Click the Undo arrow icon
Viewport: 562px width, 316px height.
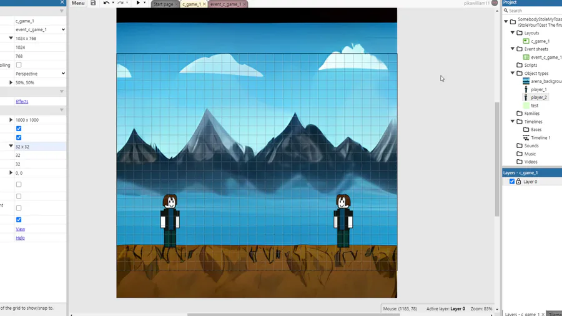[106, 3]
